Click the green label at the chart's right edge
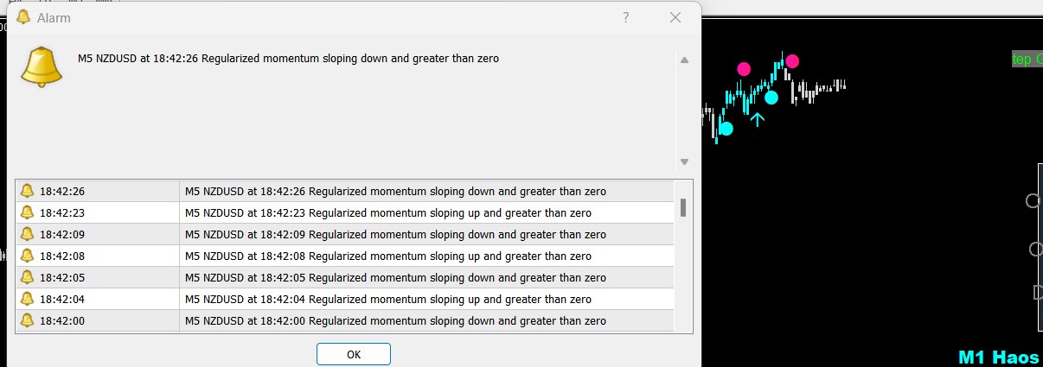The height and width of the screenshot is (367, 1043). pos(1027,59)
